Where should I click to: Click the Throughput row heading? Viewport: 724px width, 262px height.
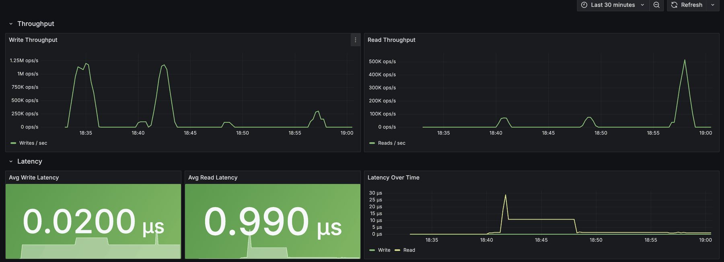point(36,24)
